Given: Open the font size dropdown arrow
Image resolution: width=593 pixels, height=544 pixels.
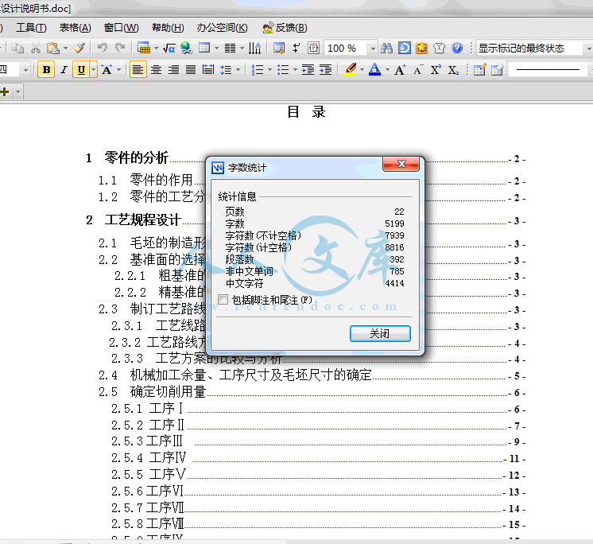Looking at the screenshot, I should [x=25, y=70].
